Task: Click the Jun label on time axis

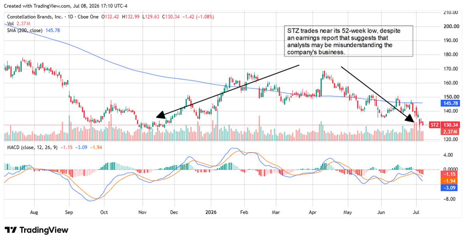Action: point(381,213)
